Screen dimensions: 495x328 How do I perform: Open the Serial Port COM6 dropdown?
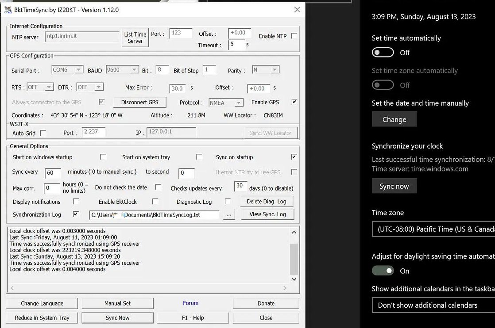pyautogui.click(x=67, y=70)
